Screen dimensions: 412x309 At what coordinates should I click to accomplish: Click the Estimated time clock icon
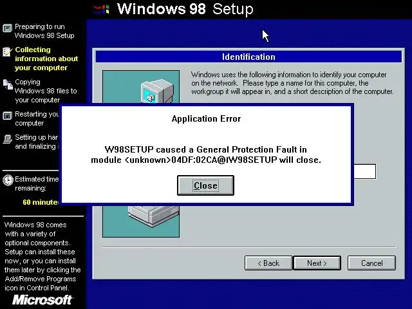pos(8,180)
